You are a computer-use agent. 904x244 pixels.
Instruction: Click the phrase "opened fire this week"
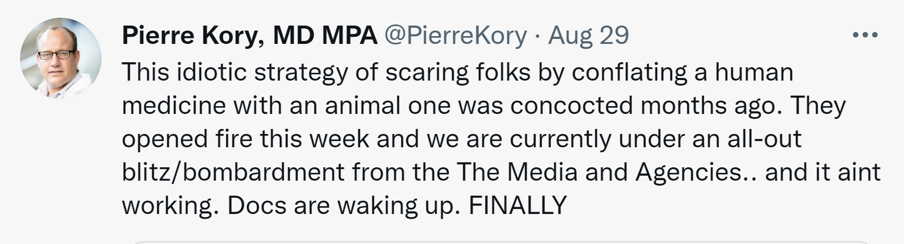(x=245, y=138)
